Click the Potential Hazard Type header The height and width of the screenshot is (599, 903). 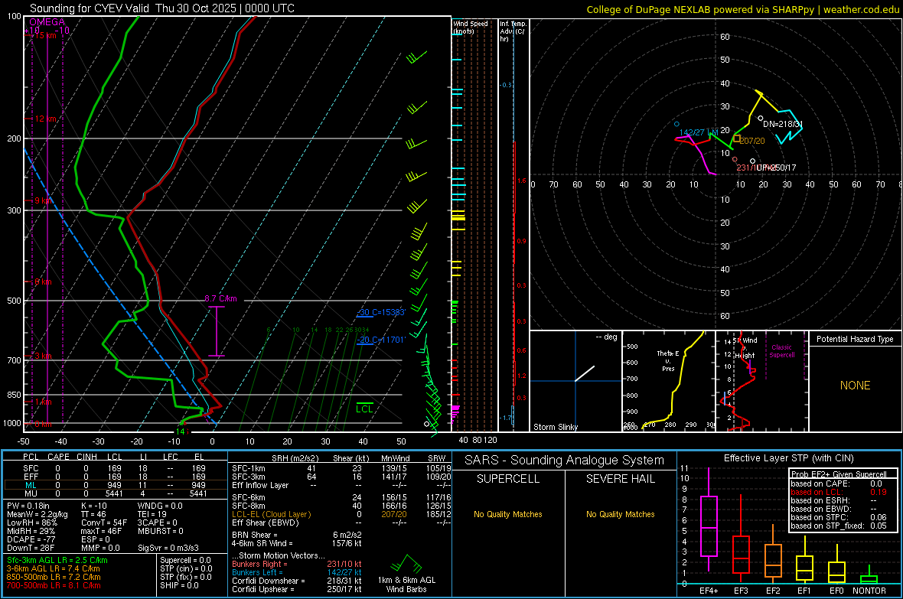[x=855, y=339]
